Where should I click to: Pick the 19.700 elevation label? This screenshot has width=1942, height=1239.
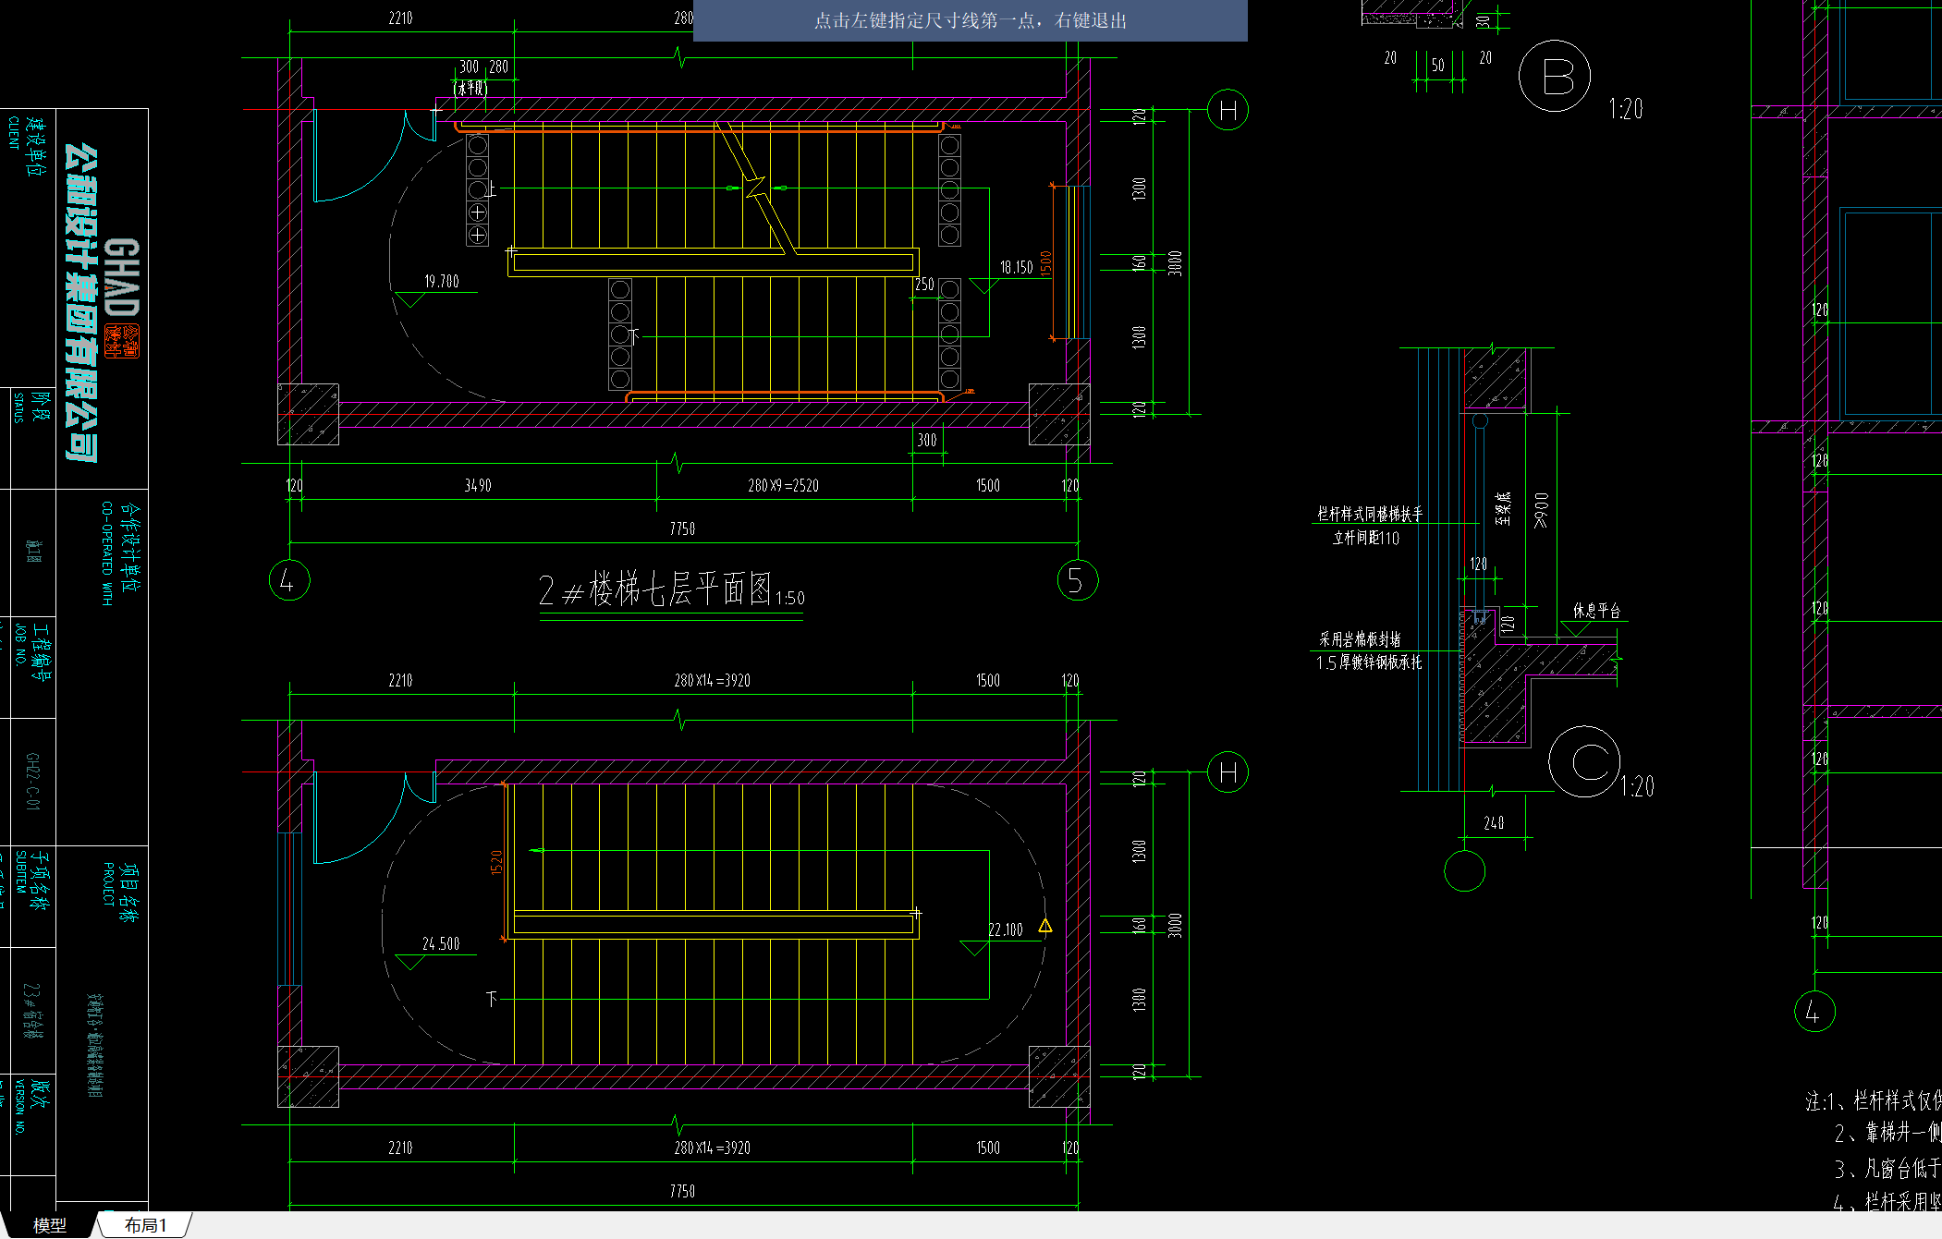point(442,282)
